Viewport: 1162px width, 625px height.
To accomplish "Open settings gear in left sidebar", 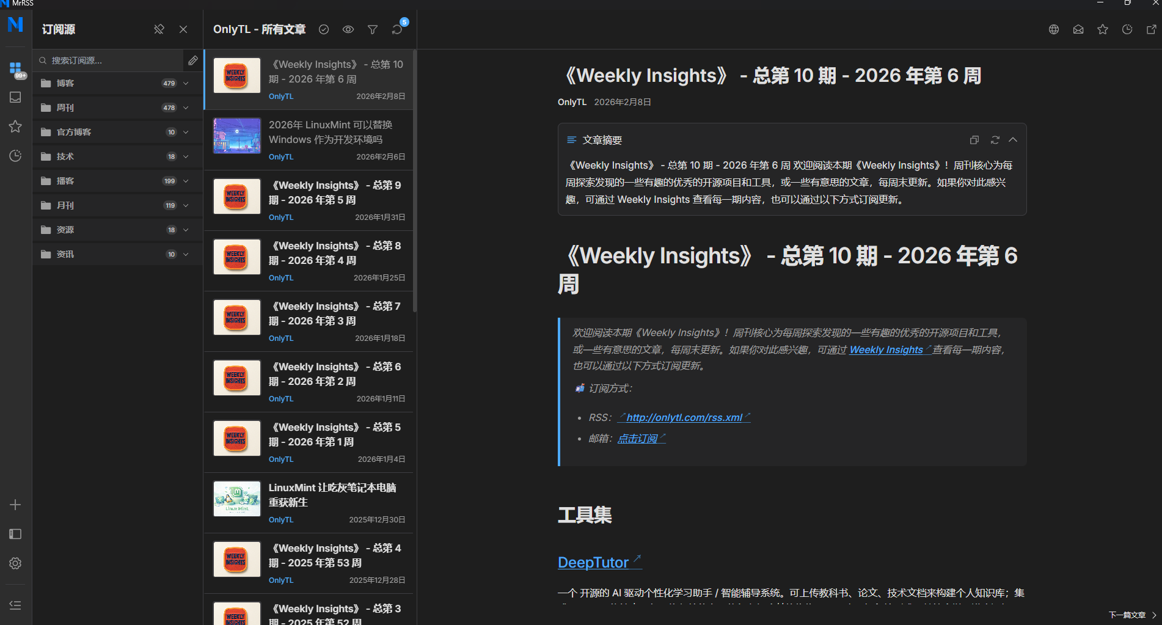I will 15,563.
